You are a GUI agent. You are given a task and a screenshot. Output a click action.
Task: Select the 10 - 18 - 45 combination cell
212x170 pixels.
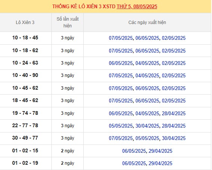coord(25,38)
